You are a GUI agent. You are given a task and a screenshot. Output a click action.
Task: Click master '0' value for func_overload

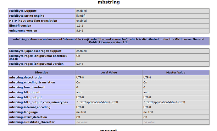point(176,87)
